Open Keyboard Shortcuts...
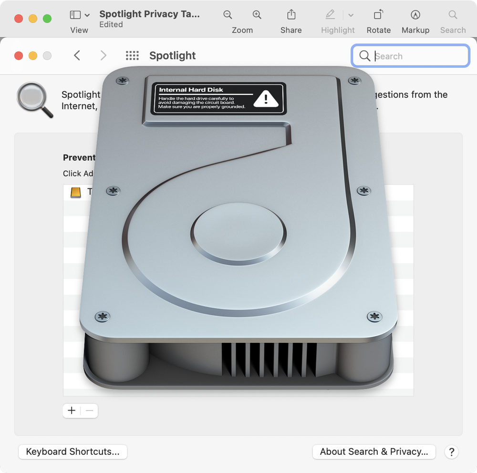 click(x=73, y=452)
